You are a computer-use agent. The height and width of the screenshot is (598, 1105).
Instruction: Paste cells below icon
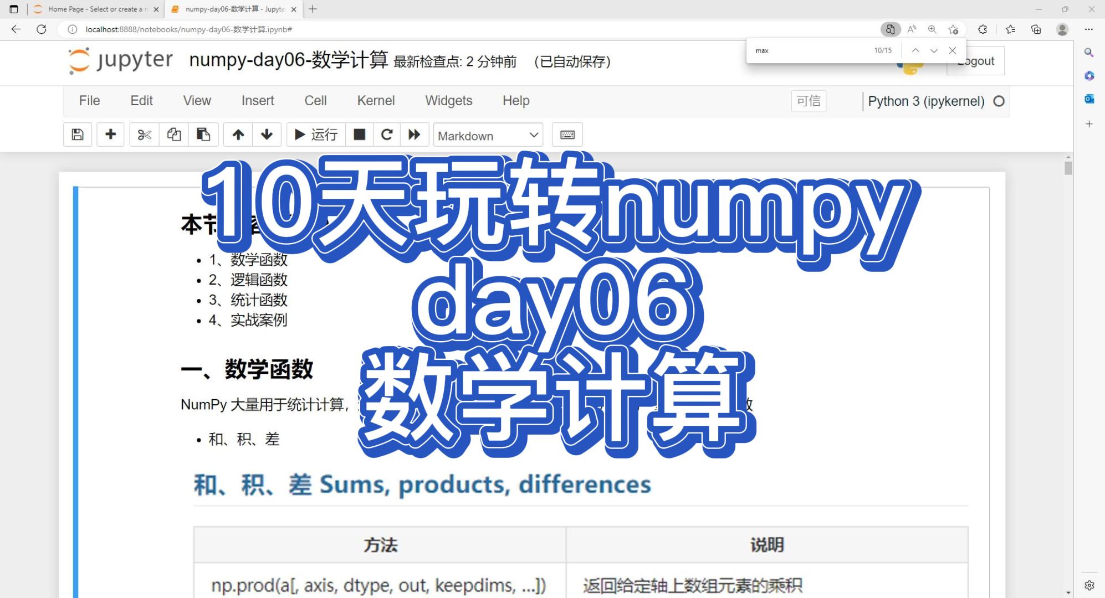203,135
